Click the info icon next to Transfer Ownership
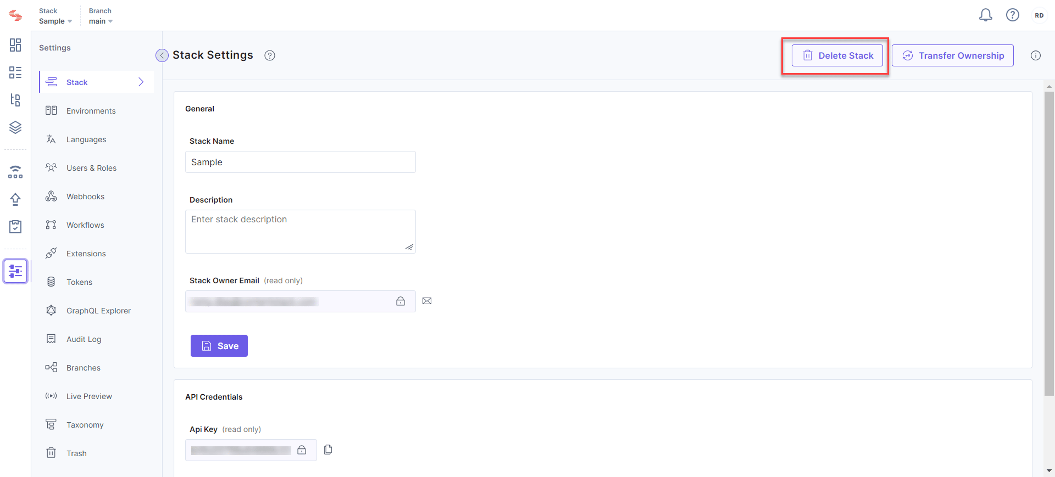This screenshot has width=1055, height=477. click(1035, 56)
